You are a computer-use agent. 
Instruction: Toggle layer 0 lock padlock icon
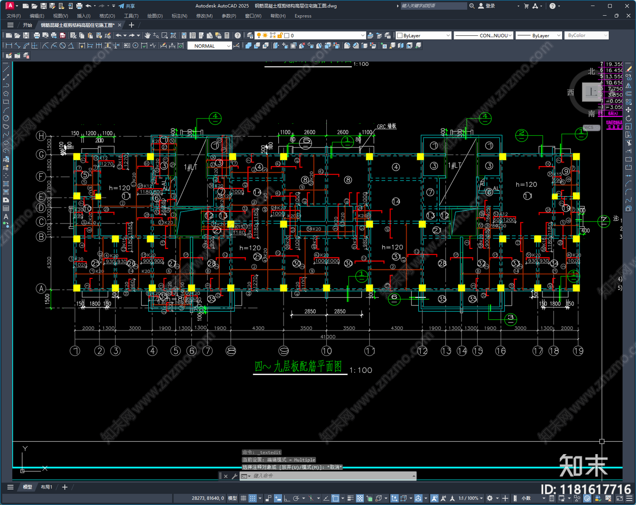(280, 35)
